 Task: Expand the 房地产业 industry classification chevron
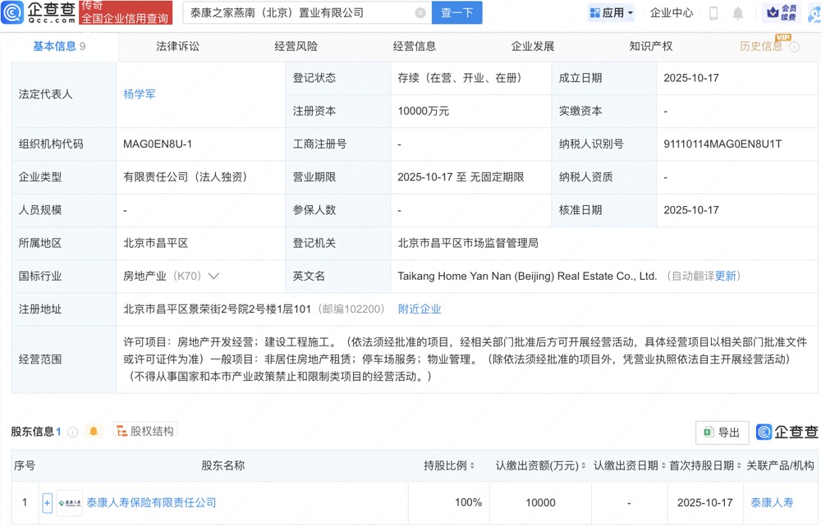pyautogui.click(x=214, y=277)
